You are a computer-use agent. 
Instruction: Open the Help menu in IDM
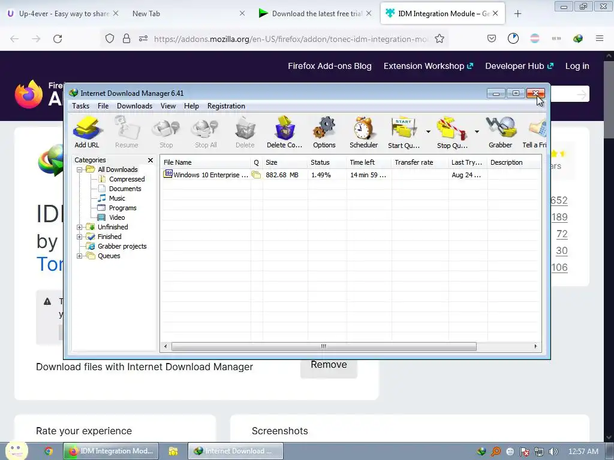(191, 106)
